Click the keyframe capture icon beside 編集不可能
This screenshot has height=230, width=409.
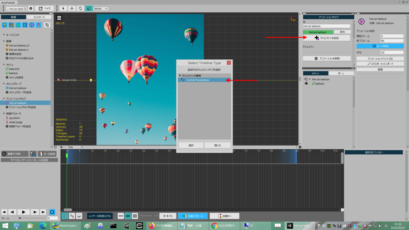coord(33,154)
